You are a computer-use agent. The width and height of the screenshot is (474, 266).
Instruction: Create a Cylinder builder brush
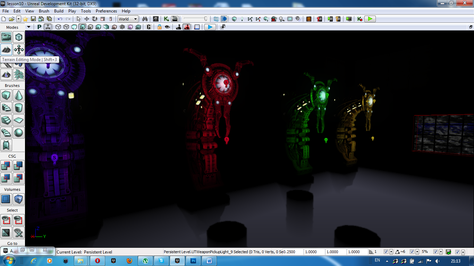click(x=19, y=108)
